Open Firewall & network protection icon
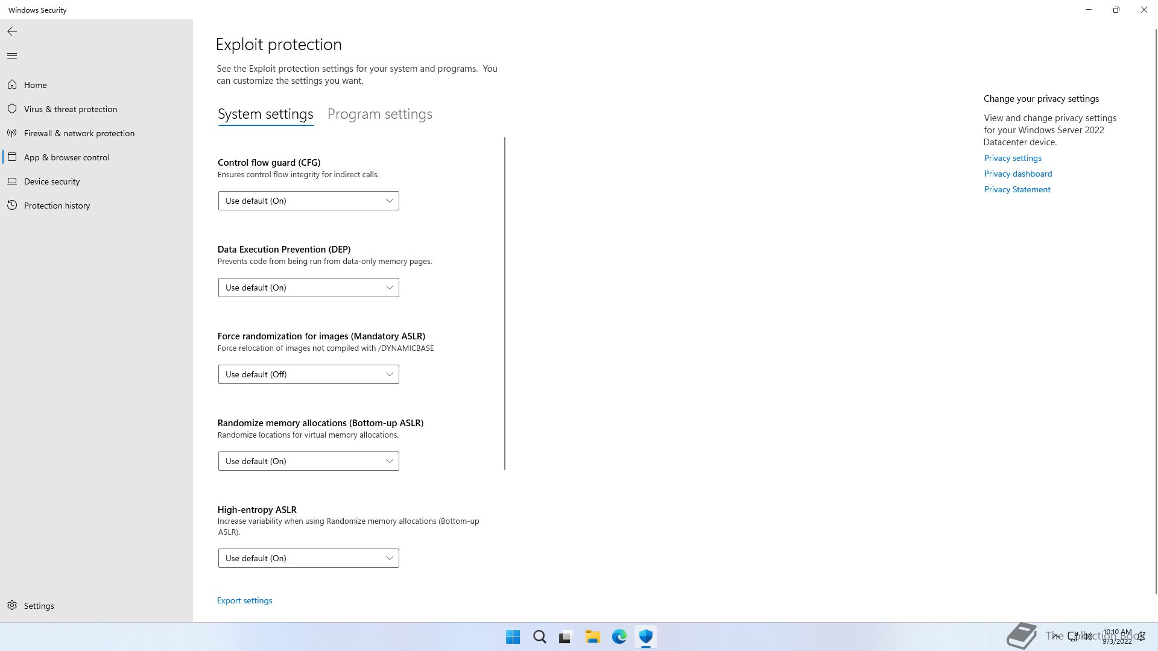 click(12, 133)
